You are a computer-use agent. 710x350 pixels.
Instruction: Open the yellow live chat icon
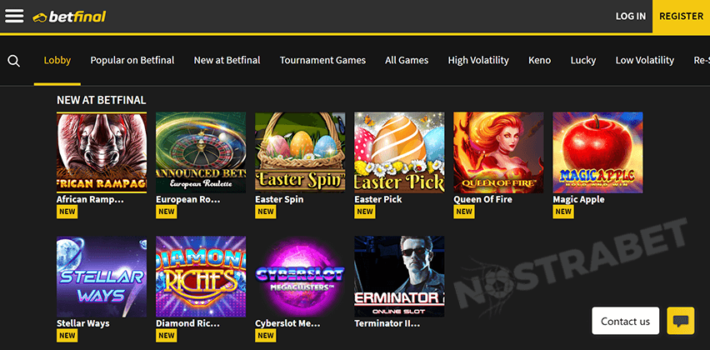click(x=681, y=321)
